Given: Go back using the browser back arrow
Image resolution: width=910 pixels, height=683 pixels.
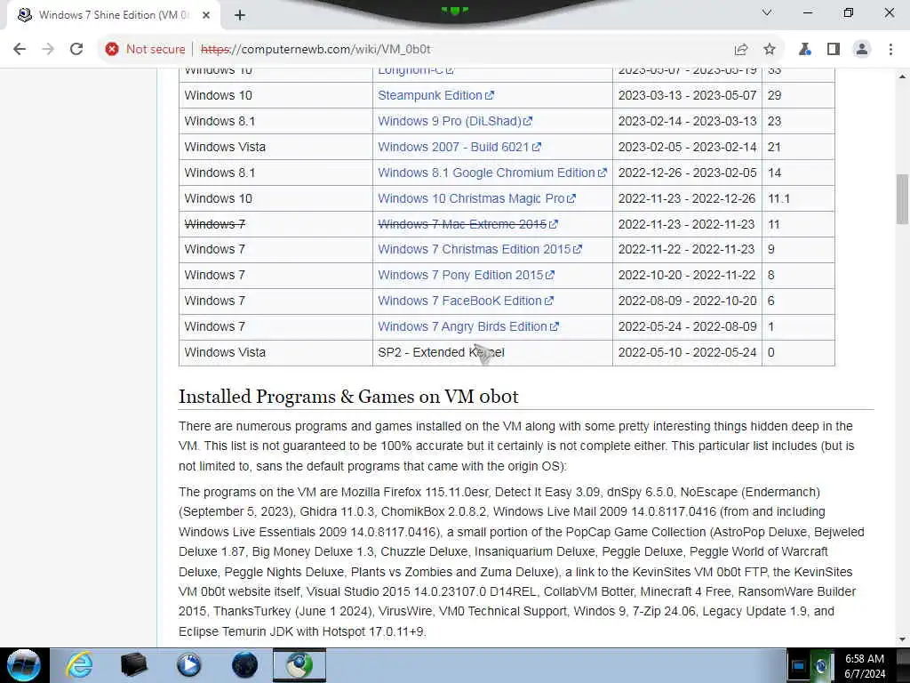Looking at the screenshot, I should point(20,50).
